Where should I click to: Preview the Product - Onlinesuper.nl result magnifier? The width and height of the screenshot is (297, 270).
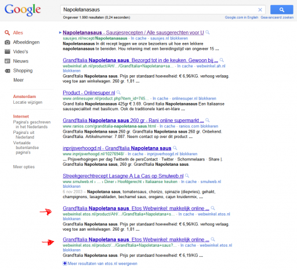point(118,92)
